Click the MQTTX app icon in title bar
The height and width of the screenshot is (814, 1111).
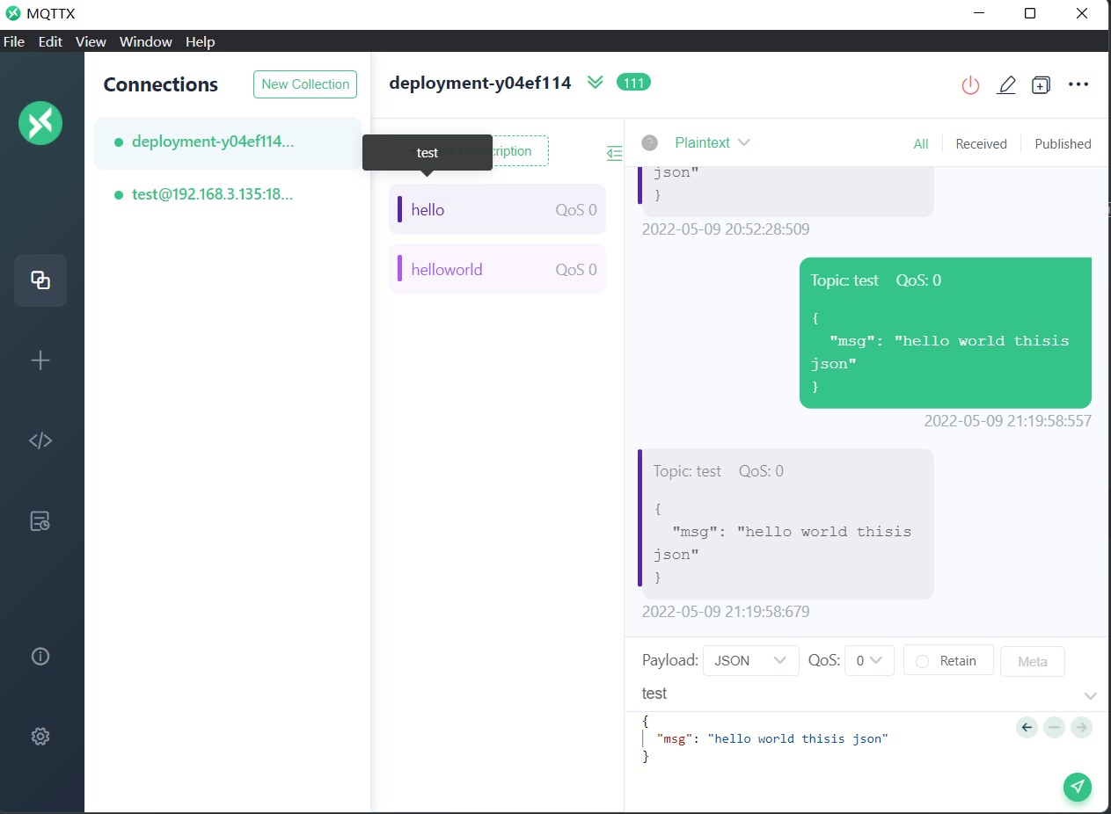tap(12, 13)
